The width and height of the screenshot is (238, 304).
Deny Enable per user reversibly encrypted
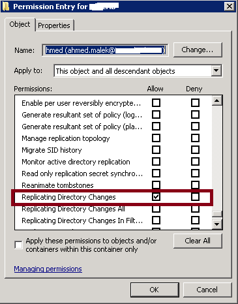tap(195, 102)
